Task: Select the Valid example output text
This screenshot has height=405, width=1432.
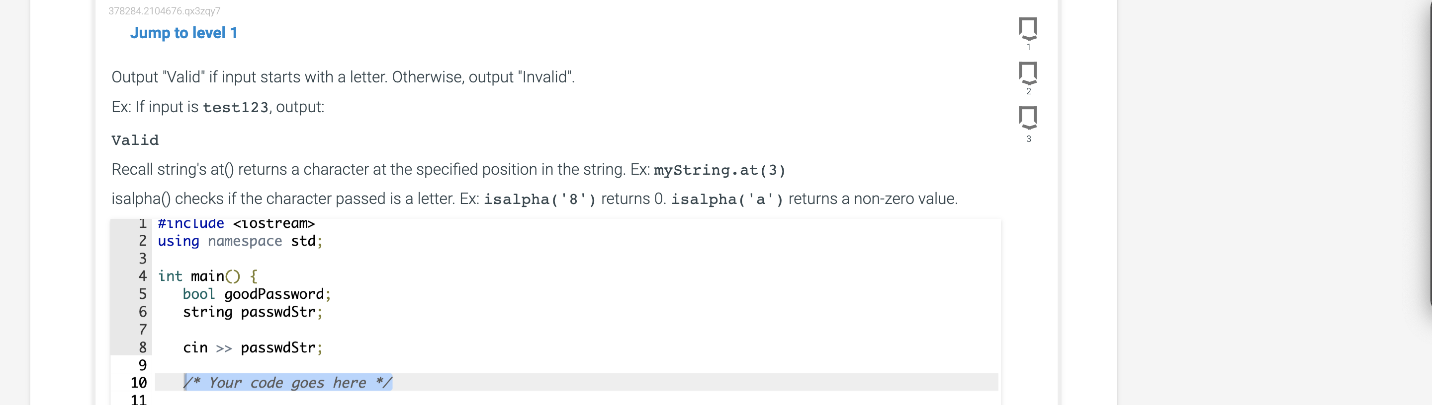Action: 135,140
